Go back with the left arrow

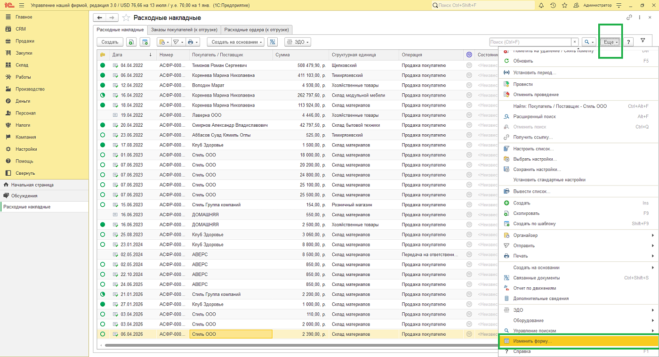click(99, 17)
